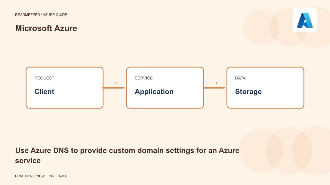Viewport: 330px width, 185px height.
Task: Click the "Storage" title text
Action: click(x=248, y=92)
